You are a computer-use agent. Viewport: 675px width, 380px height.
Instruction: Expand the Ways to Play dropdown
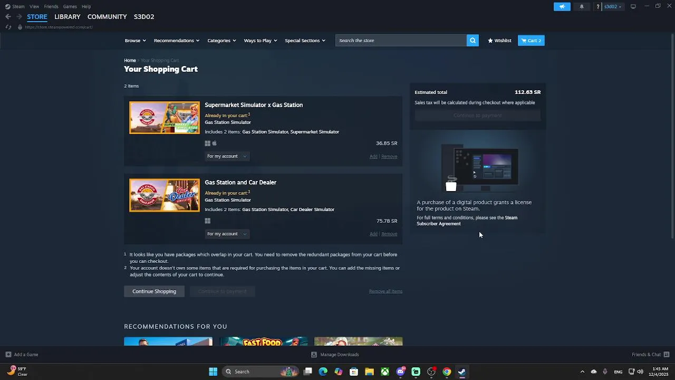(x=261, y=41)
